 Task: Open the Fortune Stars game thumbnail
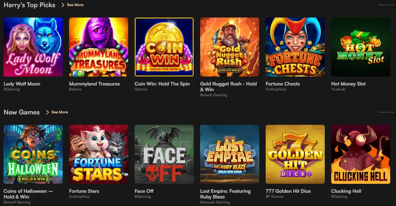point(98,154)
